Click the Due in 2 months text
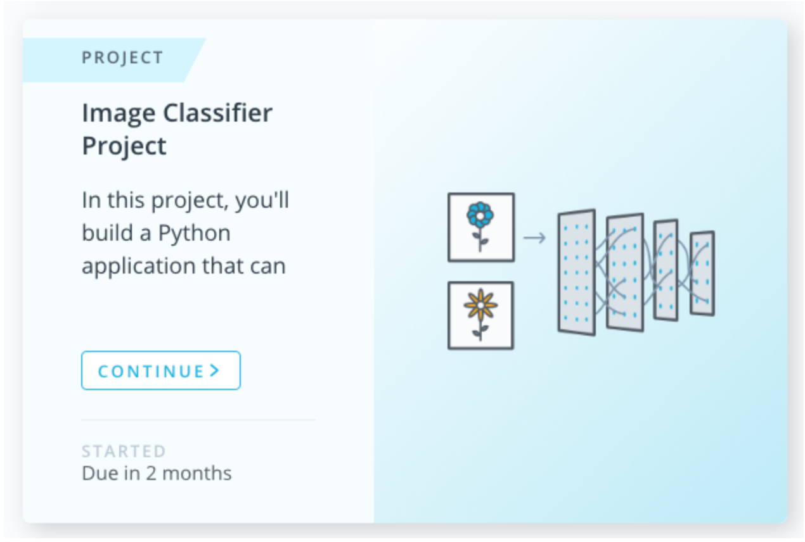This screenshot has width=805, height=542. 157,473
